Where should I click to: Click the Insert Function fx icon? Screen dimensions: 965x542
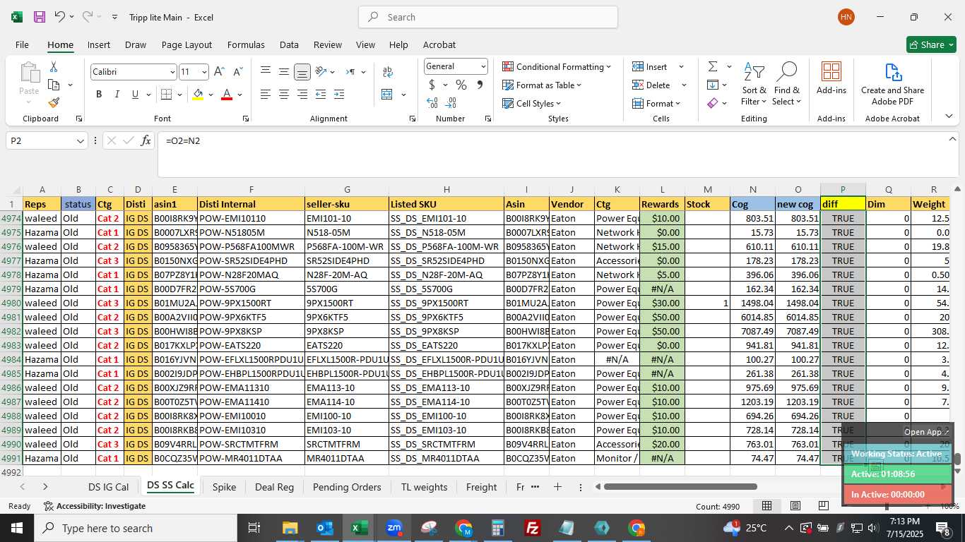pos(146,140)
